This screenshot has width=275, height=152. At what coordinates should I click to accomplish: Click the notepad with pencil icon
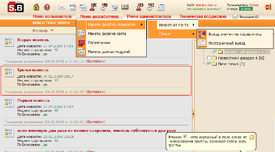coord(114,7)
